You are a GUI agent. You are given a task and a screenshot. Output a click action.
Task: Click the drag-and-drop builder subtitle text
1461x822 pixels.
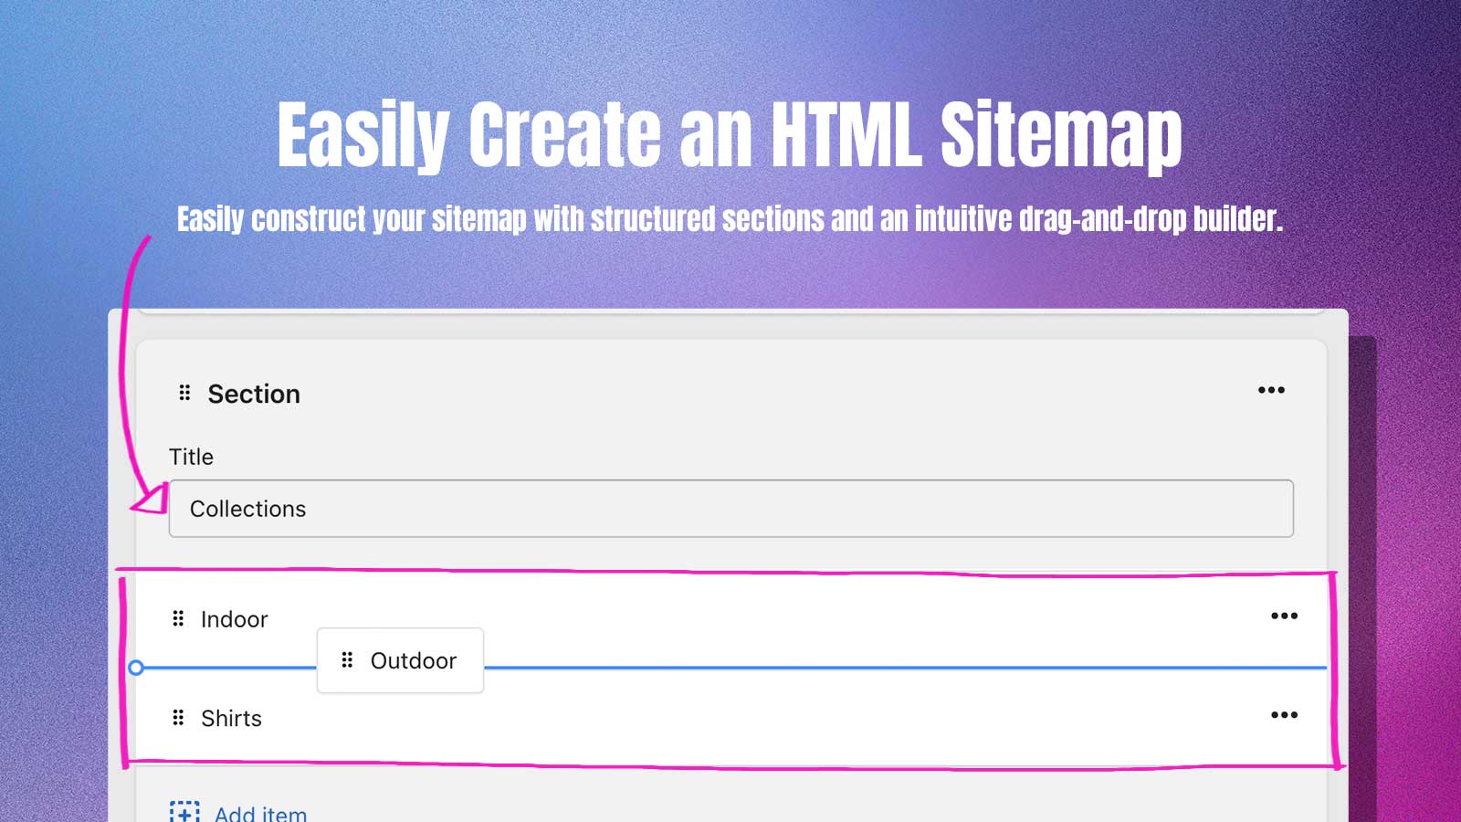730,219
